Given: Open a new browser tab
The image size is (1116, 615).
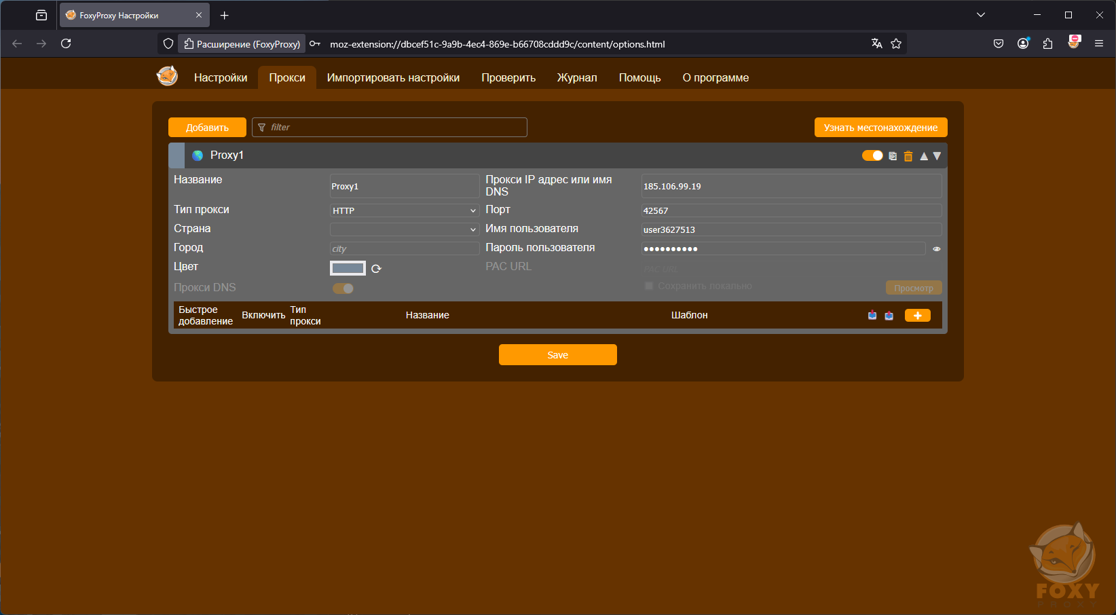Looking at the screenshot, I should tap(225, 15).
